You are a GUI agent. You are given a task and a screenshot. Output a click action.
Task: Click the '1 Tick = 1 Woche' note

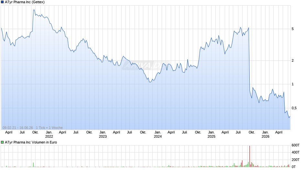(x=49, y=128)
